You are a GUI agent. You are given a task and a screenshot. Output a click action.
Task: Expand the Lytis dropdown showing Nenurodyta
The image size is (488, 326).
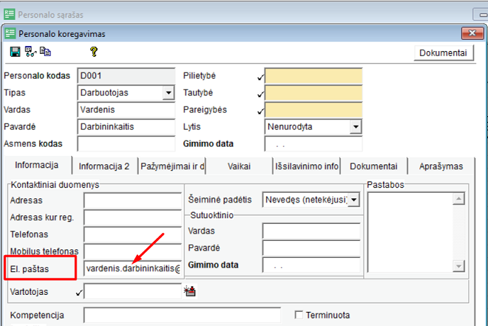click(x=355, y=127)
